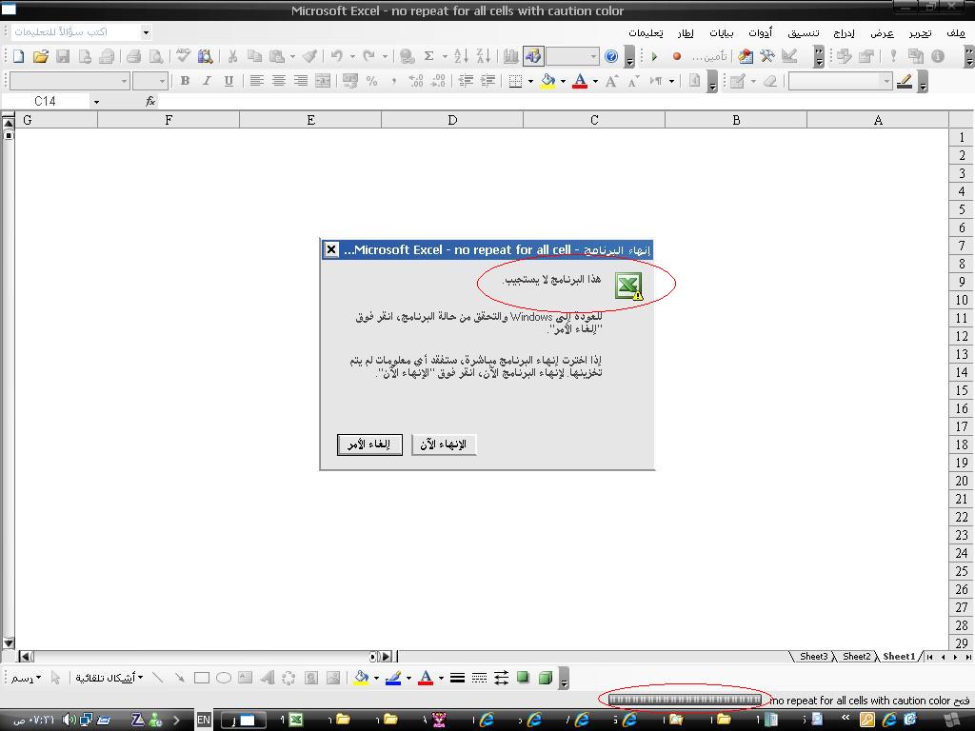The width and height of the screenshot is (975, 731).
Task: Open the View (عرض) menu
Action: pyautogui.click(x=882, y=32)
